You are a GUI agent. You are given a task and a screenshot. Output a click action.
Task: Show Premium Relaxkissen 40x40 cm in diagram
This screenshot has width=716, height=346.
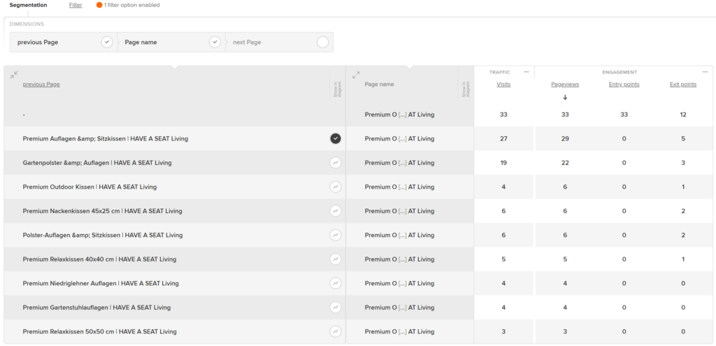336,259
